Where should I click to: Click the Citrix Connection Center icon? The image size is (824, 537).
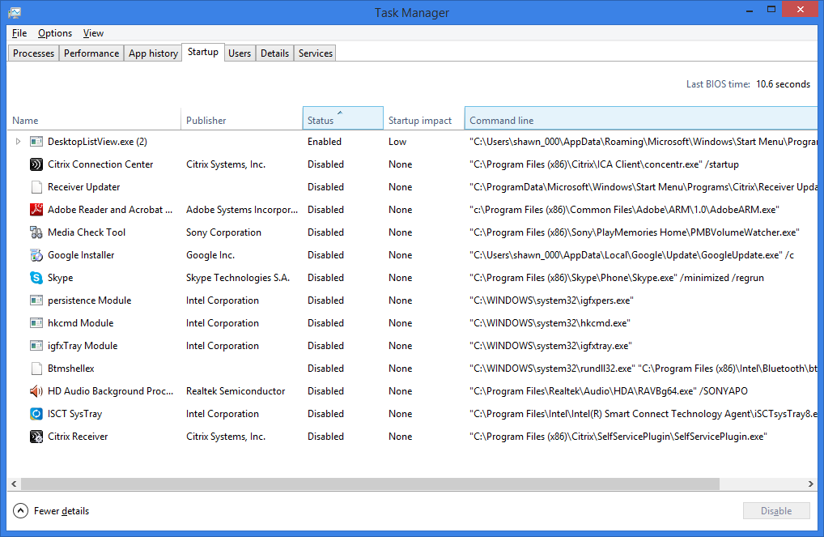click(x=36, y=164)
